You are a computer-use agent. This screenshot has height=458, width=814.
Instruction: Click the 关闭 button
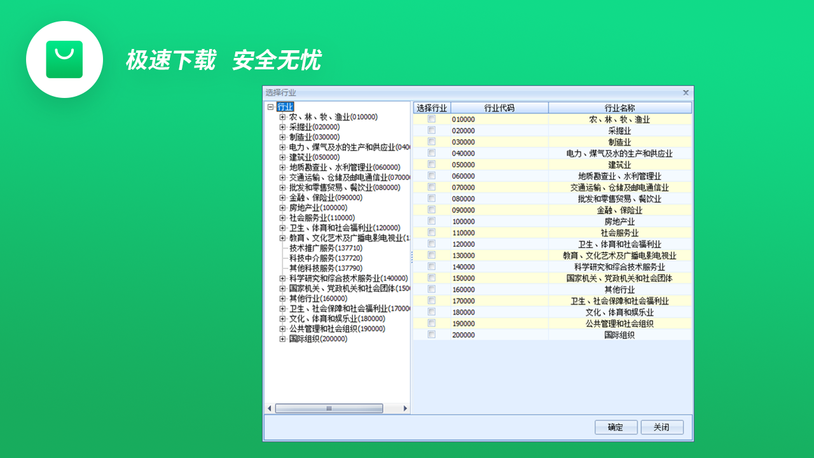[x=662, y=427]
